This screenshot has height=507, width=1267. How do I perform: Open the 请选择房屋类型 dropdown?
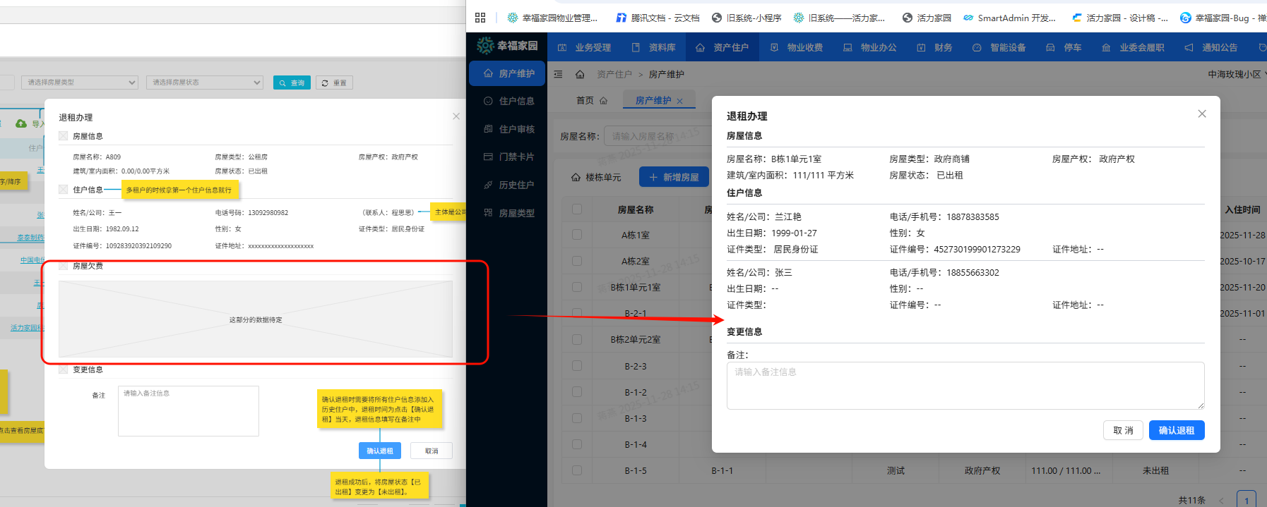(x=79, y=83)
